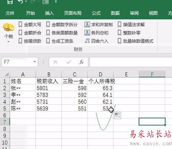Click cell containing 个人所得税

100,81
